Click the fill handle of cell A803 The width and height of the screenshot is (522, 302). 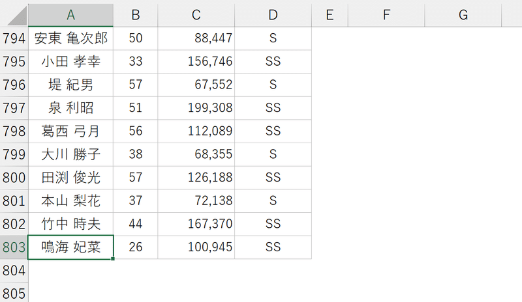click(x=113, y=258)
